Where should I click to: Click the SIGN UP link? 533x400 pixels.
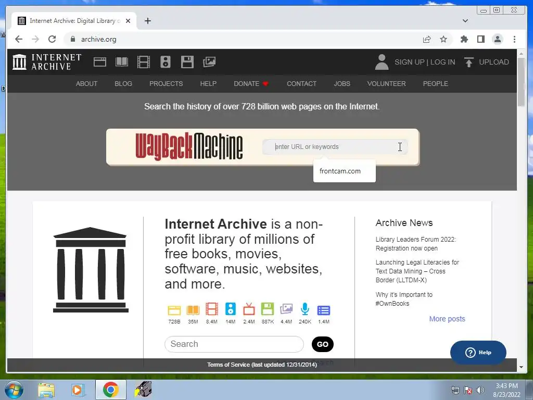tap(409, 62)
